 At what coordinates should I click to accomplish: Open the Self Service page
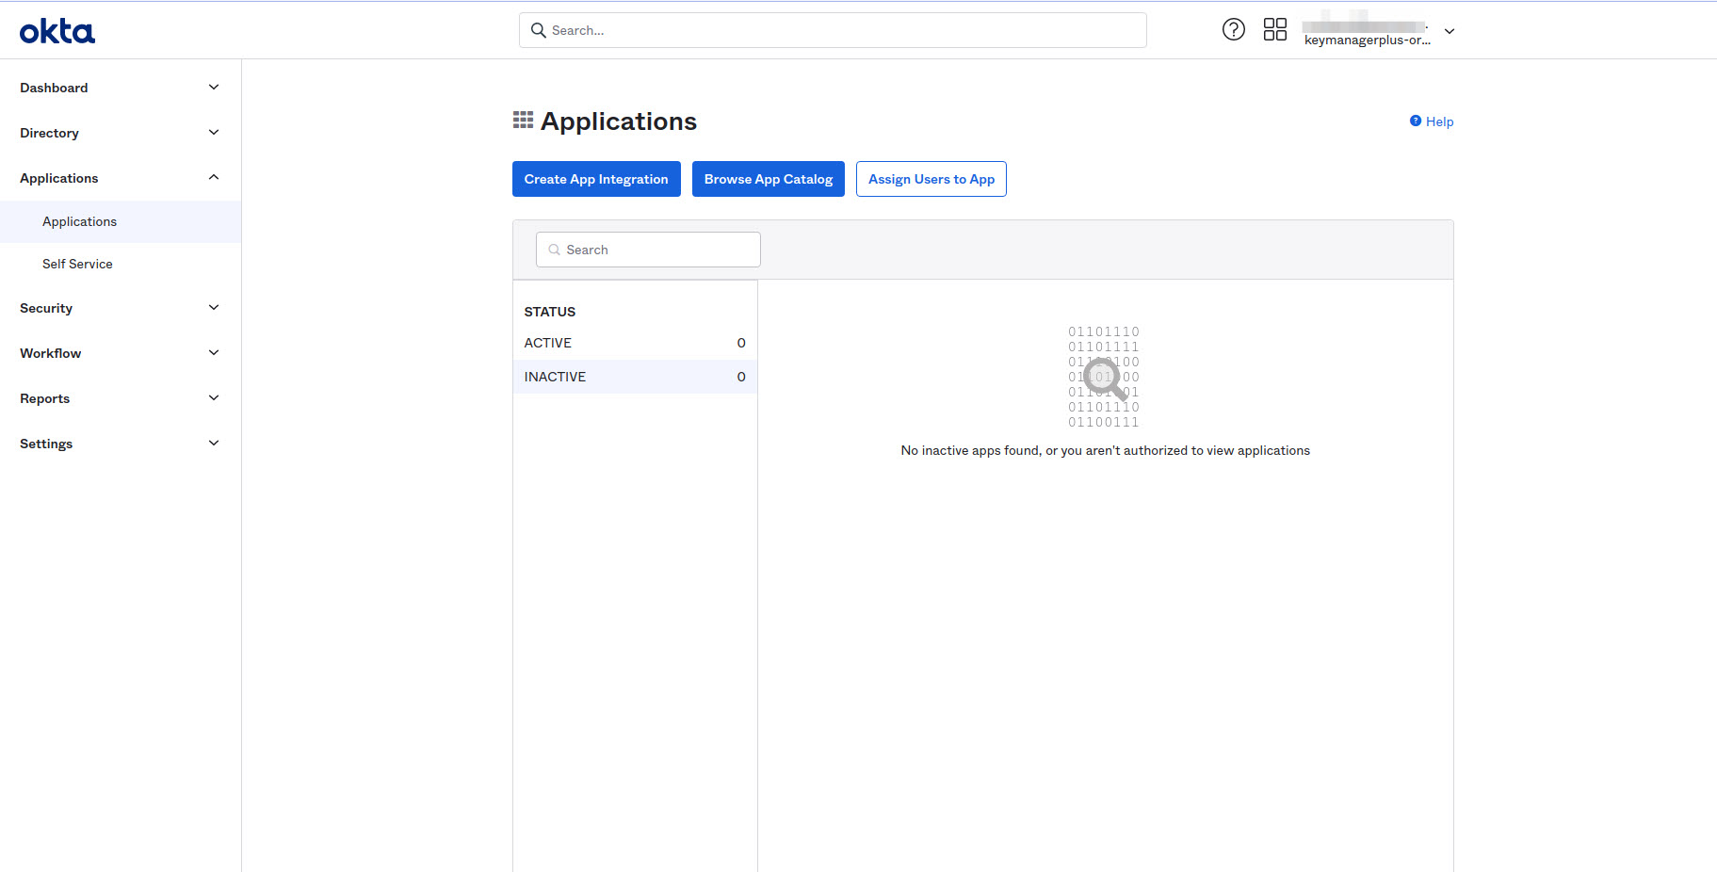(76, 264)
